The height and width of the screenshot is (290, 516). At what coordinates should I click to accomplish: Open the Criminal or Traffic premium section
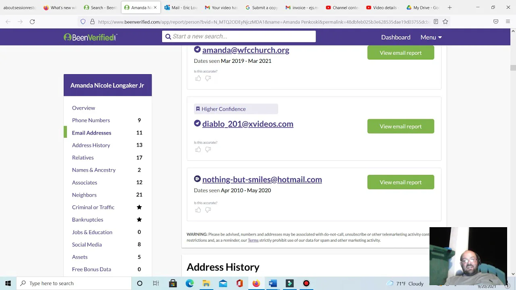[x=93, y=207]
